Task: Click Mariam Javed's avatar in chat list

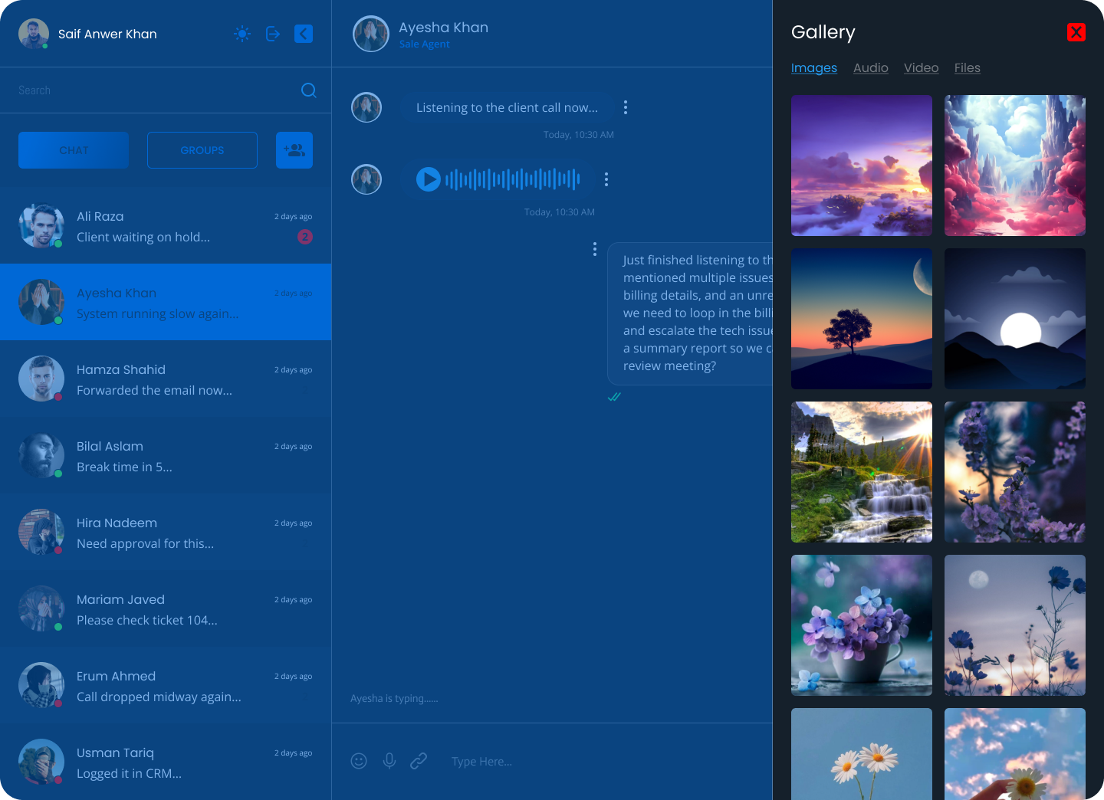Action: pos(41,608)
